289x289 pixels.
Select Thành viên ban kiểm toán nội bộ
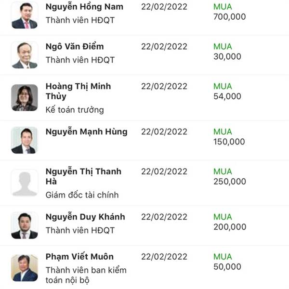86,275
